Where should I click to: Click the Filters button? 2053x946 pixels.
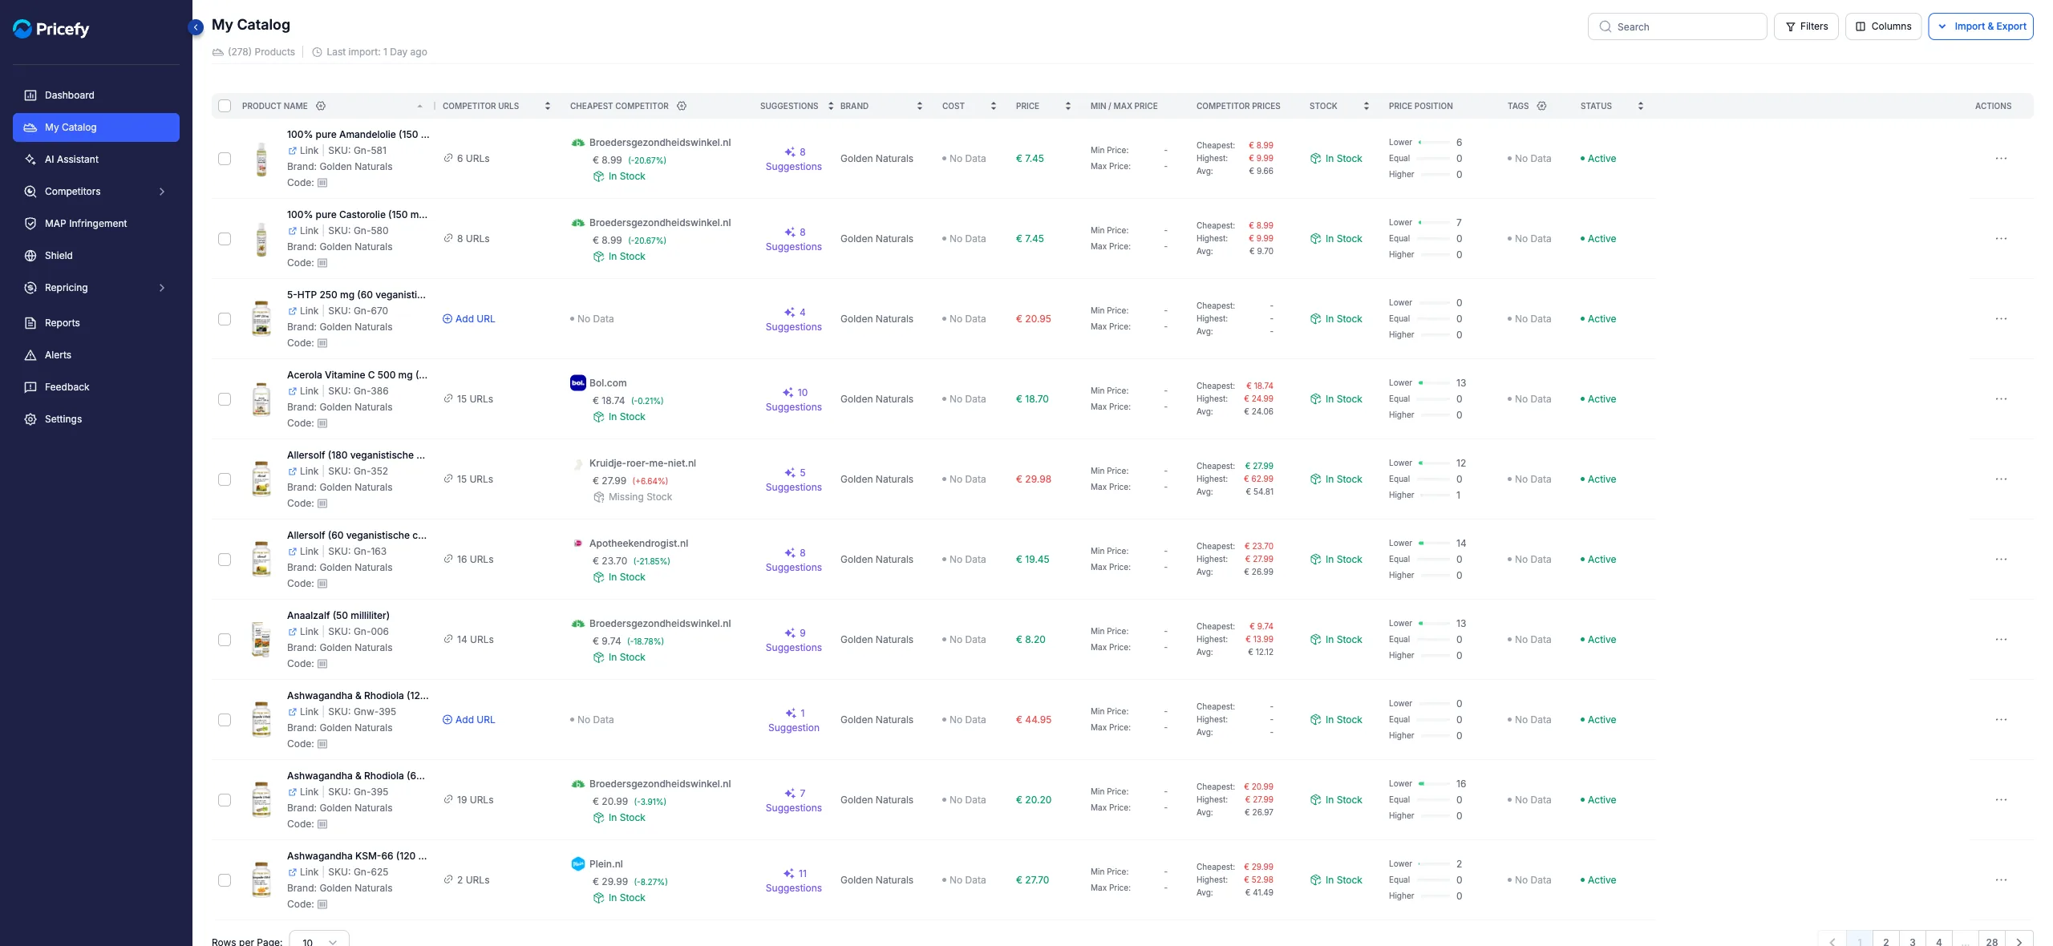1806,26
